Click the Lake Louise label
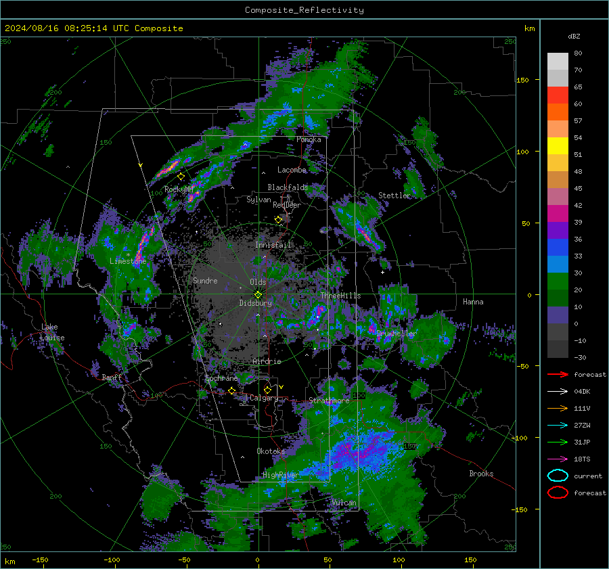Image resolution: width=609 pixels, height=569 pixels. (52, 332)
